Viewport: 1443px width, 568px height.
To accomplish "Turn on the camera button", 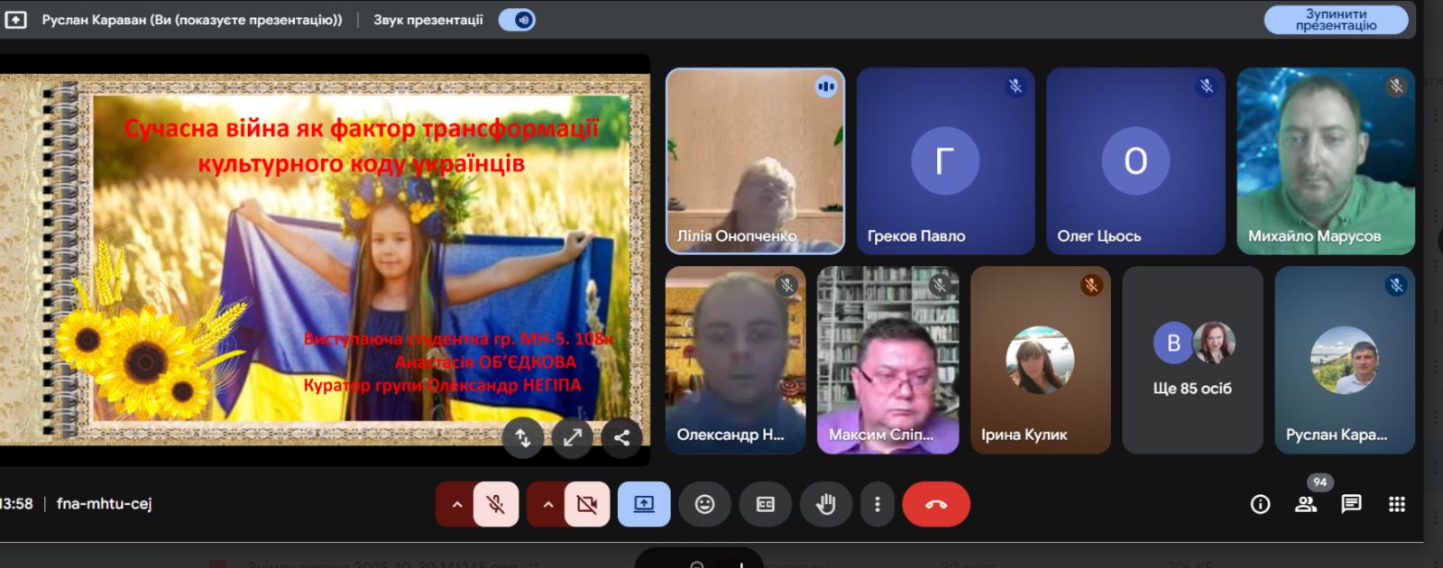I will [587, 504].
